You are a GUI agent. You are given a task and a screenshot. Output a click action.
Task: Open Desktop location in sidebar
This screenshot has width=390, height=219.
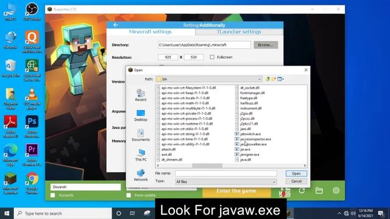141,116
